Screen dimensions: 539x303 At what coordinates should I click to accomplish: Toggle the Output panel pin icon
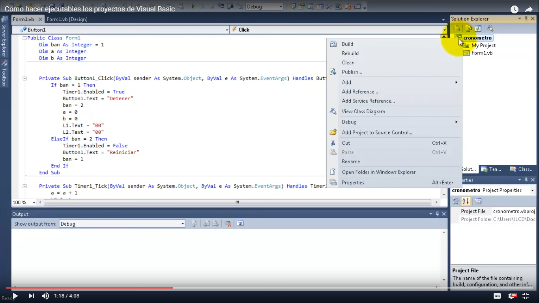pyautogui.click(x=437, y=214)
